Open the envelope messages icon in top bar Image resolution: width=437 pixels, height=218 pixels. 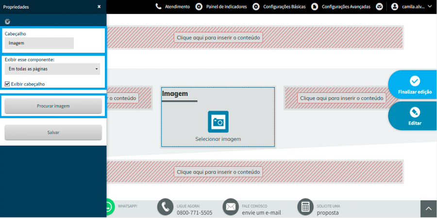379,7
